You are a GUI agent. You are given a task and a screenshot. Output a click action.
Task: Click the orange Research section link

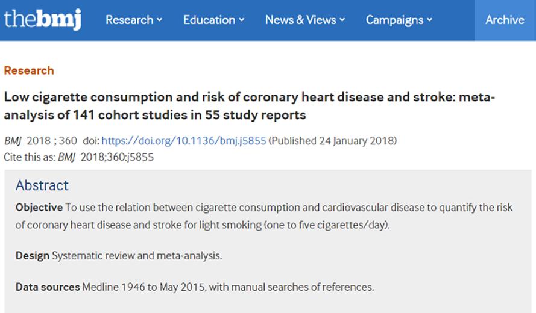click(29, 70)
